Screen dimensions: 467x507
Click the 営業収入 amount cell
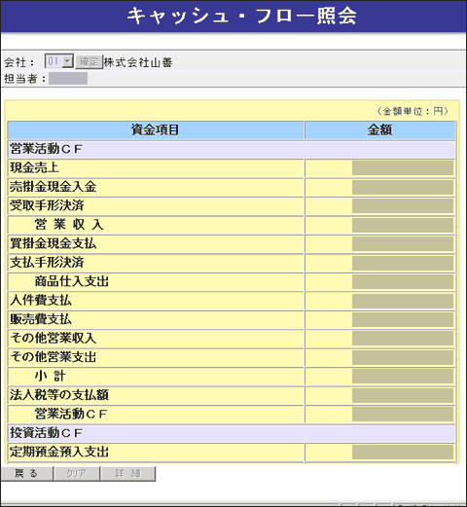point(403,225)
